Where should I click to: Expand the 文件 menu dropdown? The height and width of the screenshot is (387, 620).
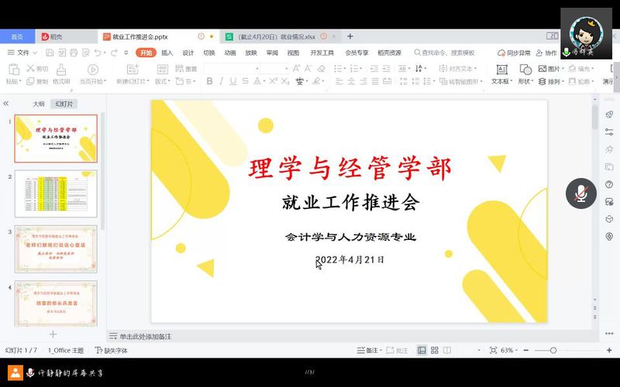click(22, 53)
